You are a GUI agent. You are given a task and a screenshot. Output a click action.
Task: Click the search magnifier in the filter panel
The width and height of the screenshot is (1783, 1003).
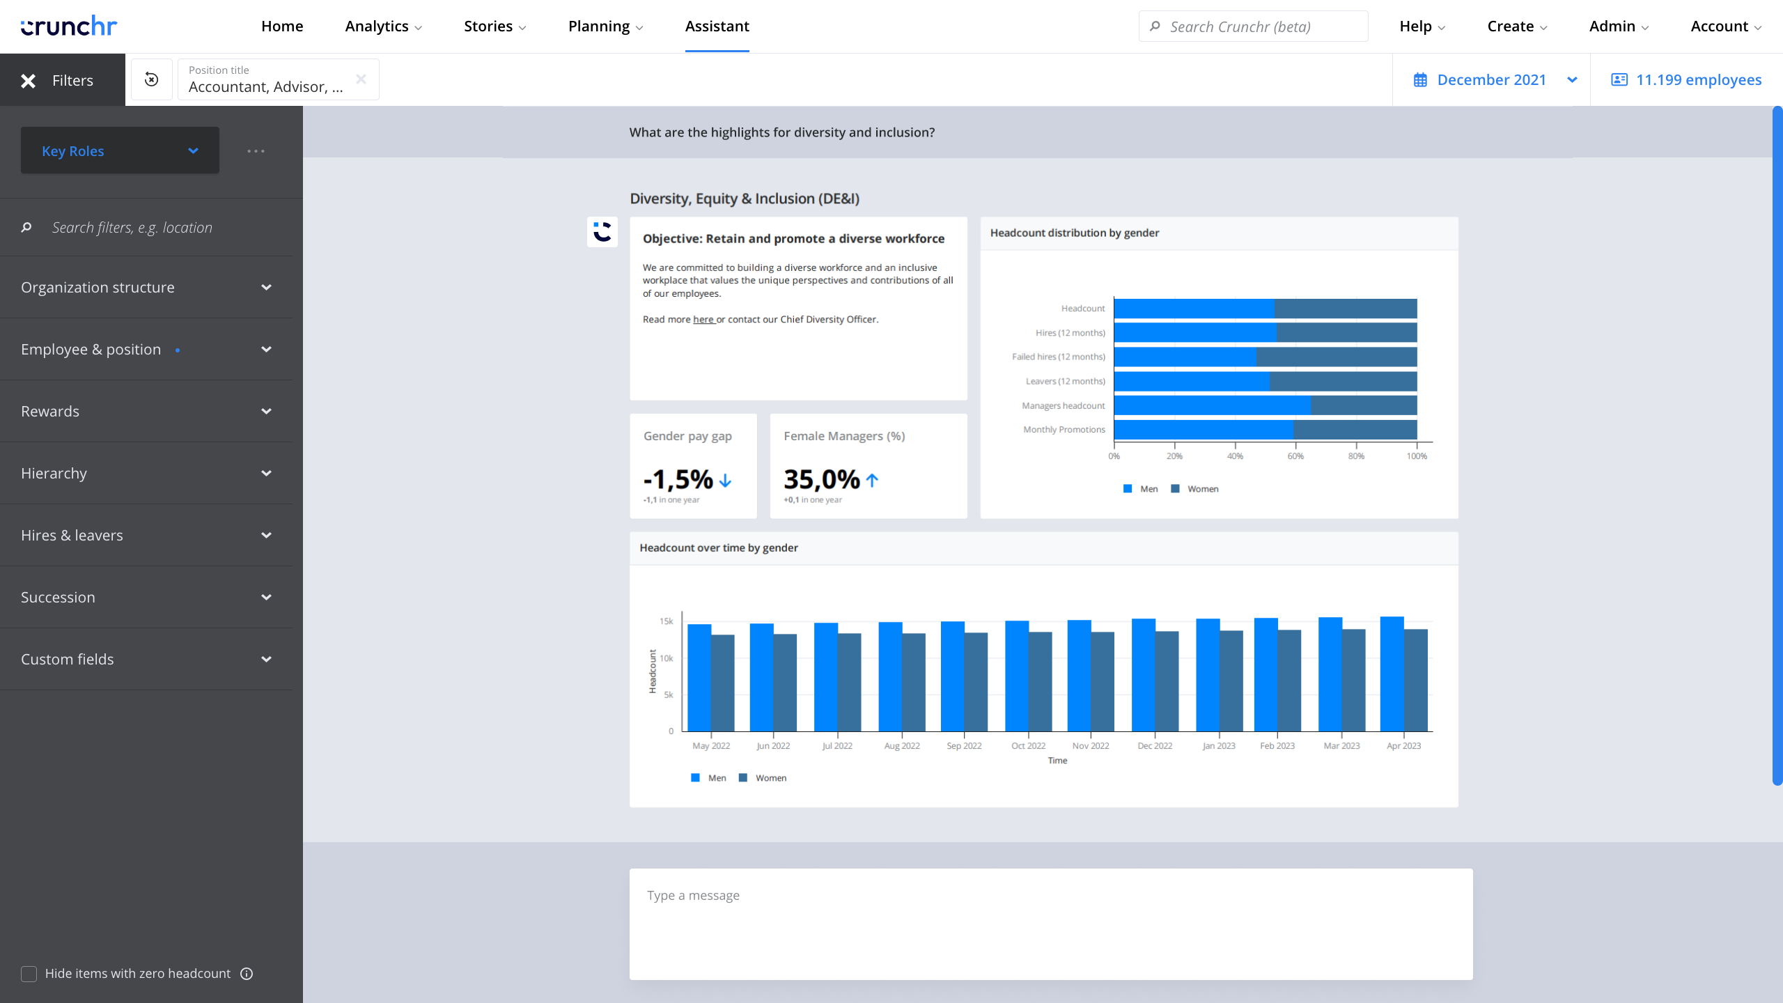click(x=26, y=227)
